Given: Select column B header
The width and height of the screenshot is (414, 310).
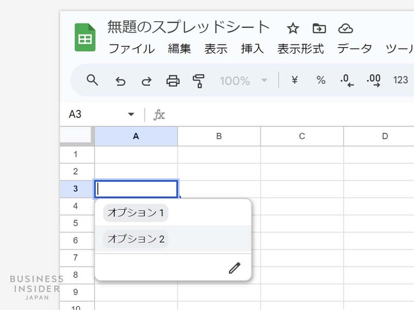Looking at the screenshot, I should (219, 136).
